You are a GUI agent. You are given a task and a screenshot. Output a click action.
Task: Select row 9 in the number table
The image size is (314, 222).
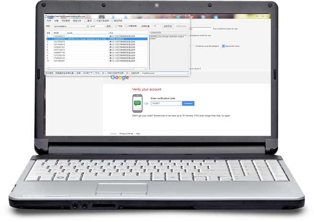coord(97,58)
